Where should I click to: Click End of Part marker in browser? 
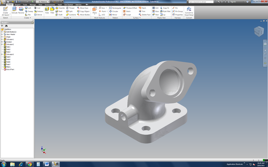tap(9, 69)
